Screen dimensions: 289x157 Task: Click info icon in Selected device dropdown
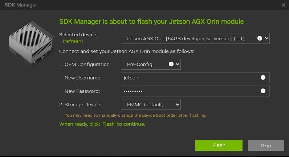[x=260, y=38]
